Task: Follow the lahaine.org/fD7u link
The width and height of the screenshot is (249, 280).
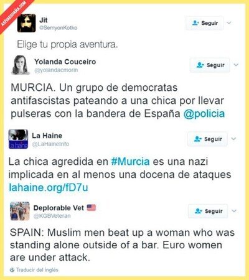Action: (49, 187)
